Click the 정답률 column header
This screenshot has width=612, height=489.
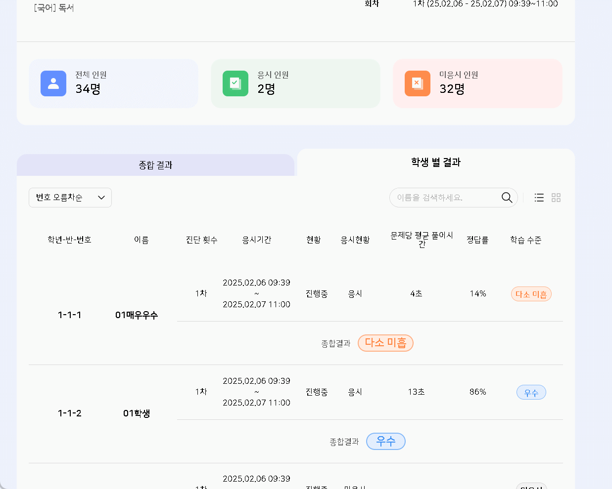tap(477, 240)
